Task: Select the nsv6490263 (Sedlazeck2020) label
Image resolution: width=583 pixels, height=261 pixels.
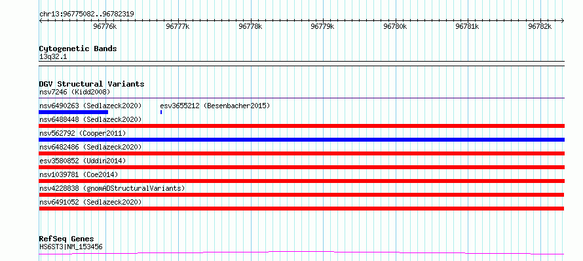Action: coord(90,106)
